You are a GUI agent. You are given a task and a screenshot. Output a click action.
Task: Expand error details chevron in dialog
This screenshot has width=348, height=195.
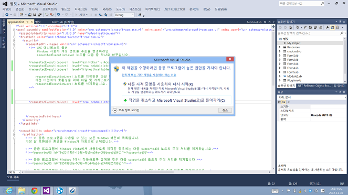tap(115, 110)
